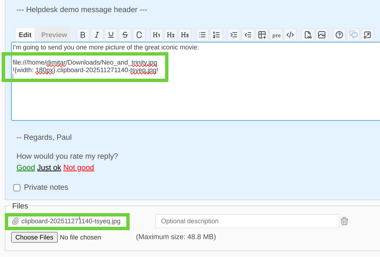Delete the attached clipboard file with trash icon
Viewport: 380px width, 257px height.
click(x=345, y=221)
